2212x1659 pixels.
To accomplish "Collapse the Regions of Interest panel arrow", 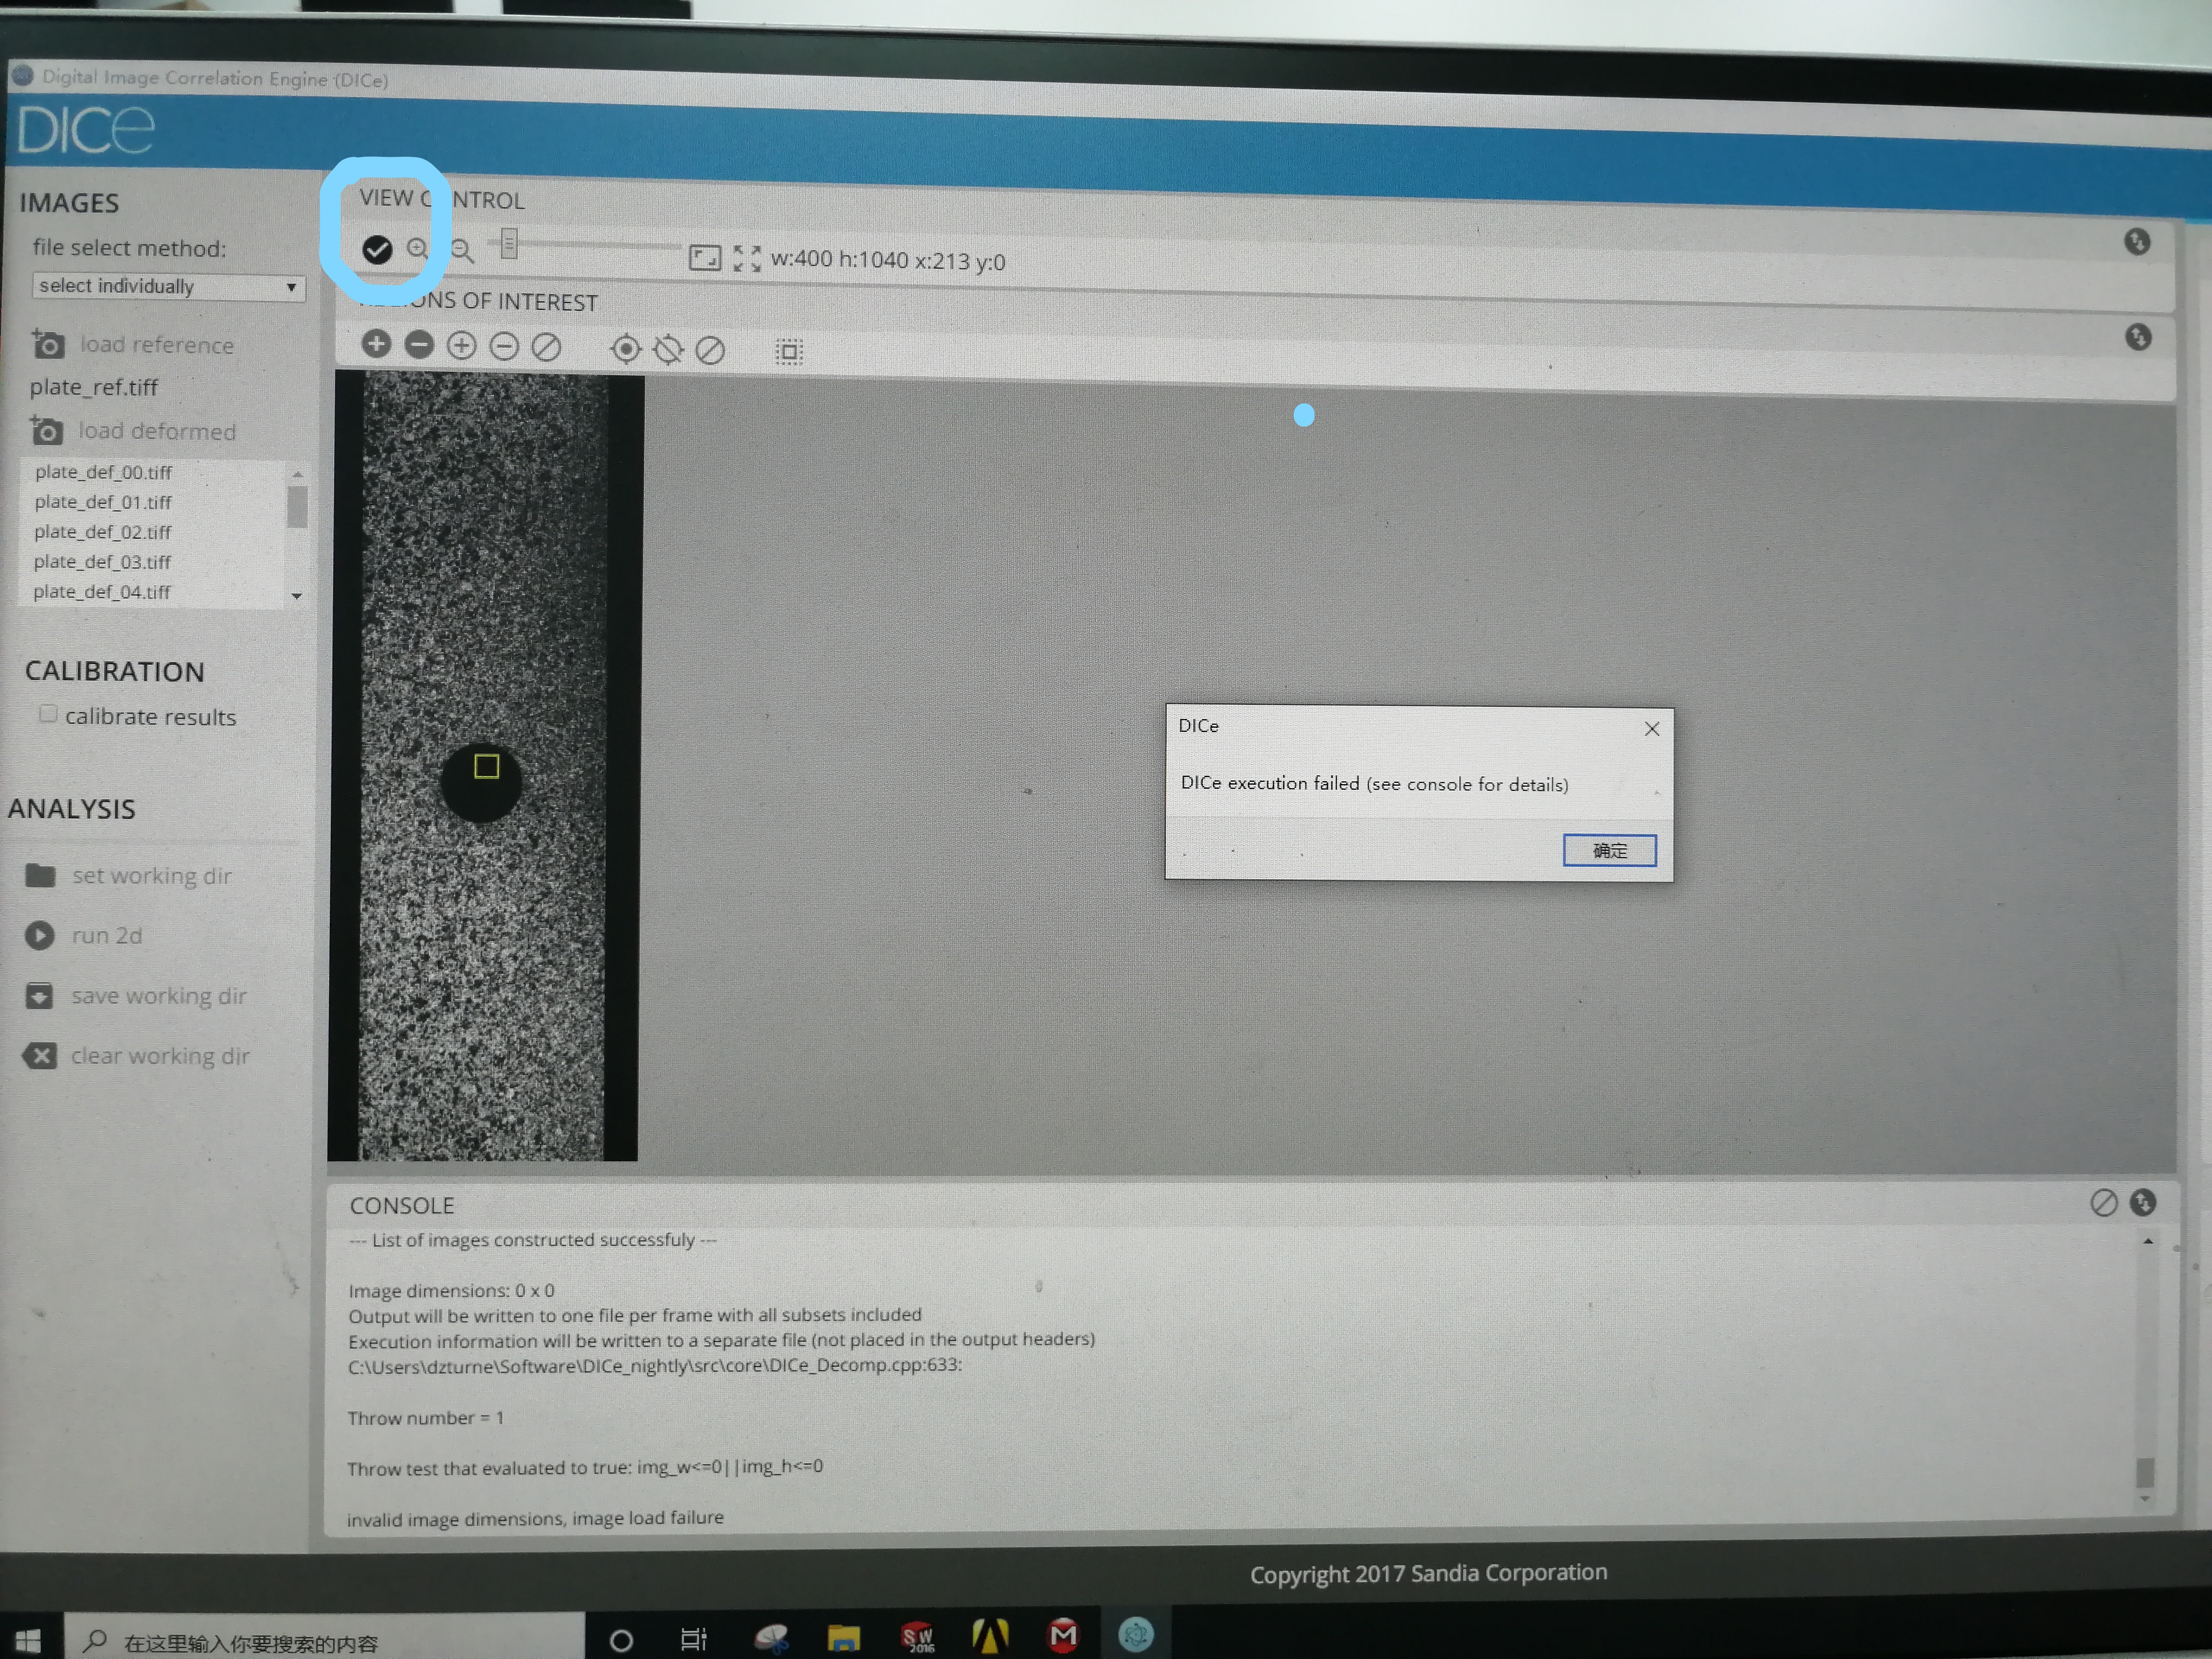I will pyautogui.click(x=2138, y=337).
